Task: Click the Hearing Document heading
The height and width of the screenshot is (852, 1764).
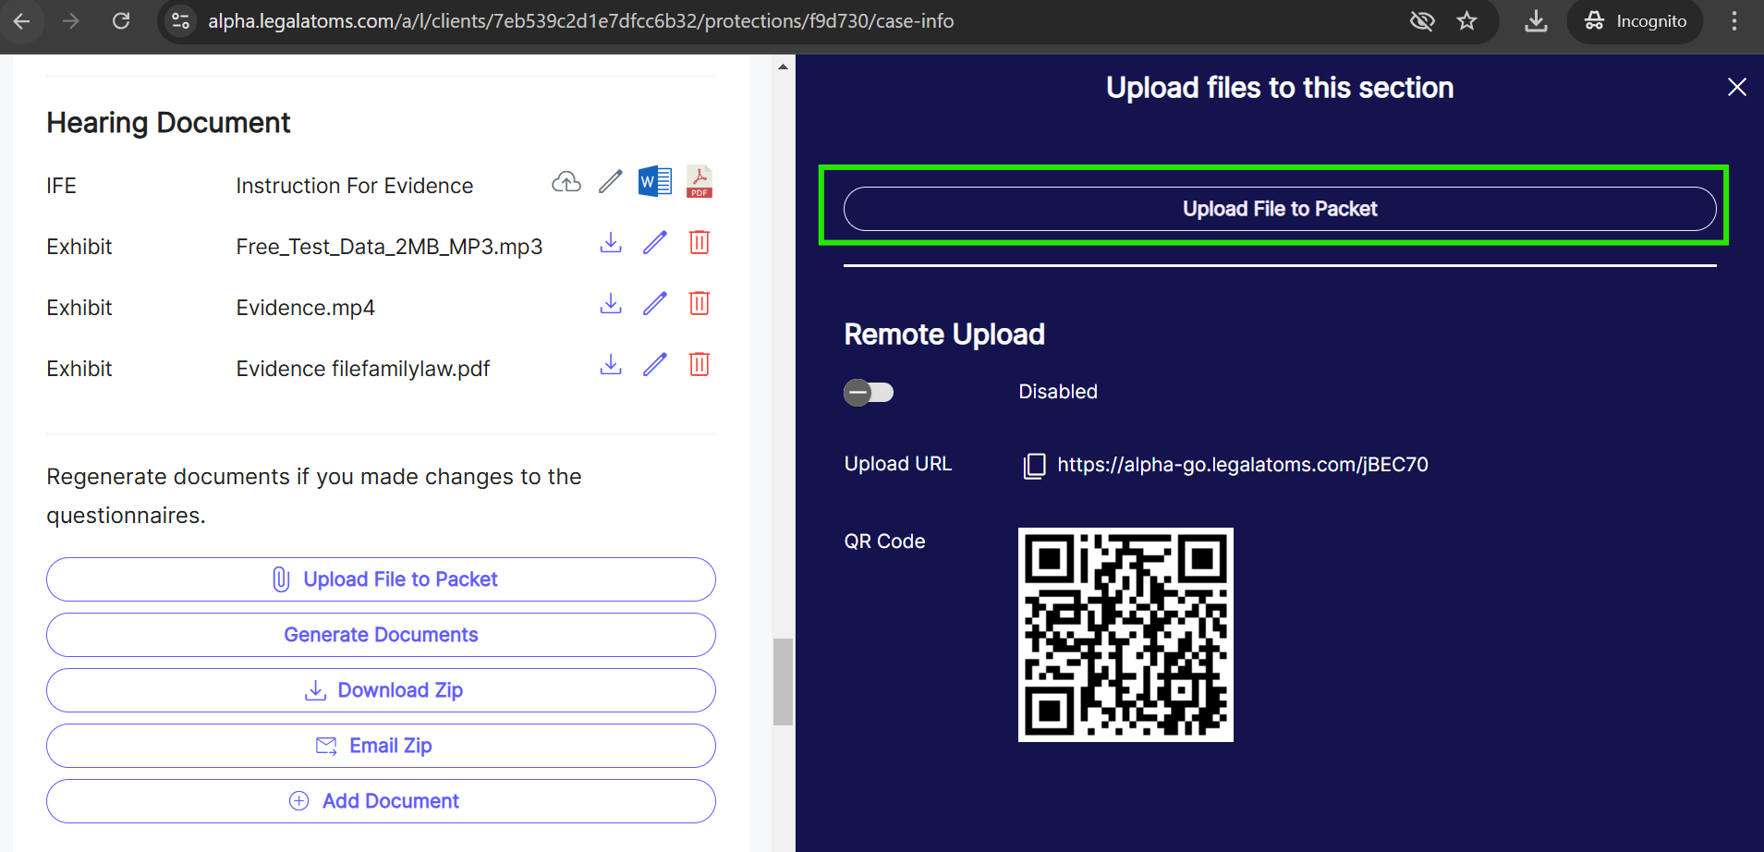Action: (x=168, y=123)
